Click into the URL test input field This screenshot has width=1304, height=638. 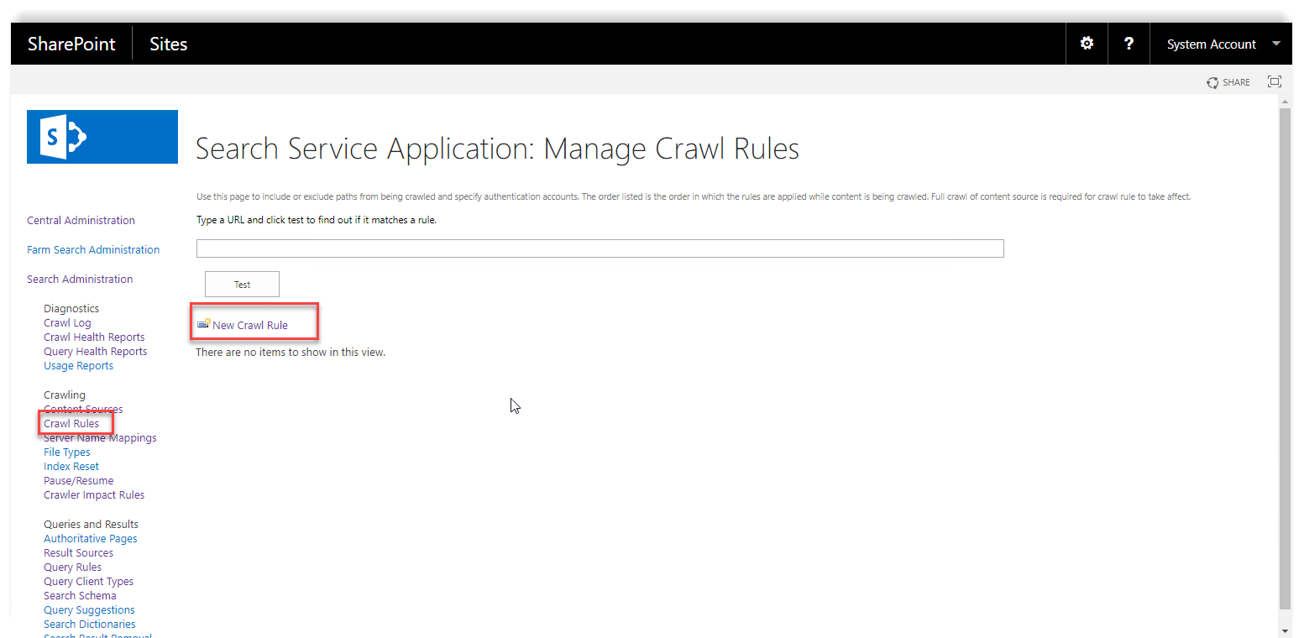point(600,248)
